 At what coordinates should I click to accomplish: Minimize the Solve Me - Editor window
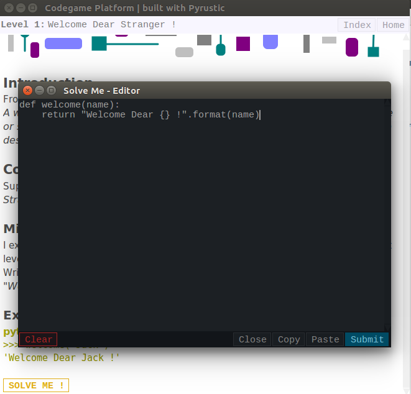coord(39,91)
